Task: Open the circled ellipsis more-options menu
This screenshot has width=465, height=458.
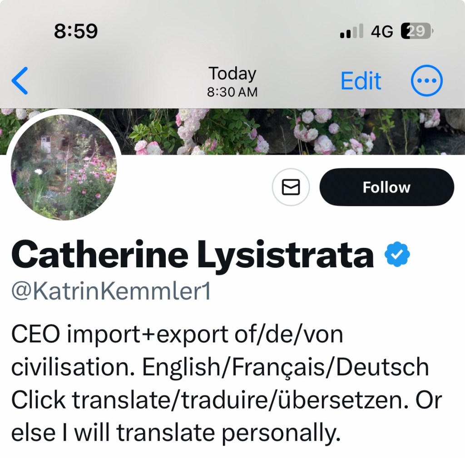Action: pyautogui.click(x=426, y=81)
